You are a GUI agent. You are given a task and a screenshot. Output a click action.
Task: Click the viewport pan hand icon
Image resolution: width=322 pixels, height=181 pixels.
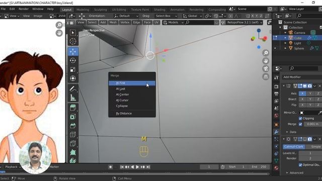coord(266,61)
